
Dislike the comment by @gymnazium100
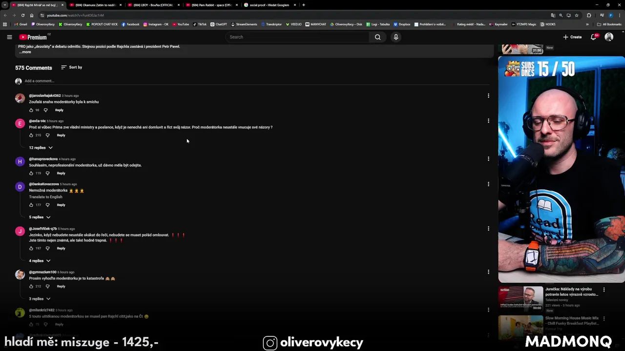point(47,286)
